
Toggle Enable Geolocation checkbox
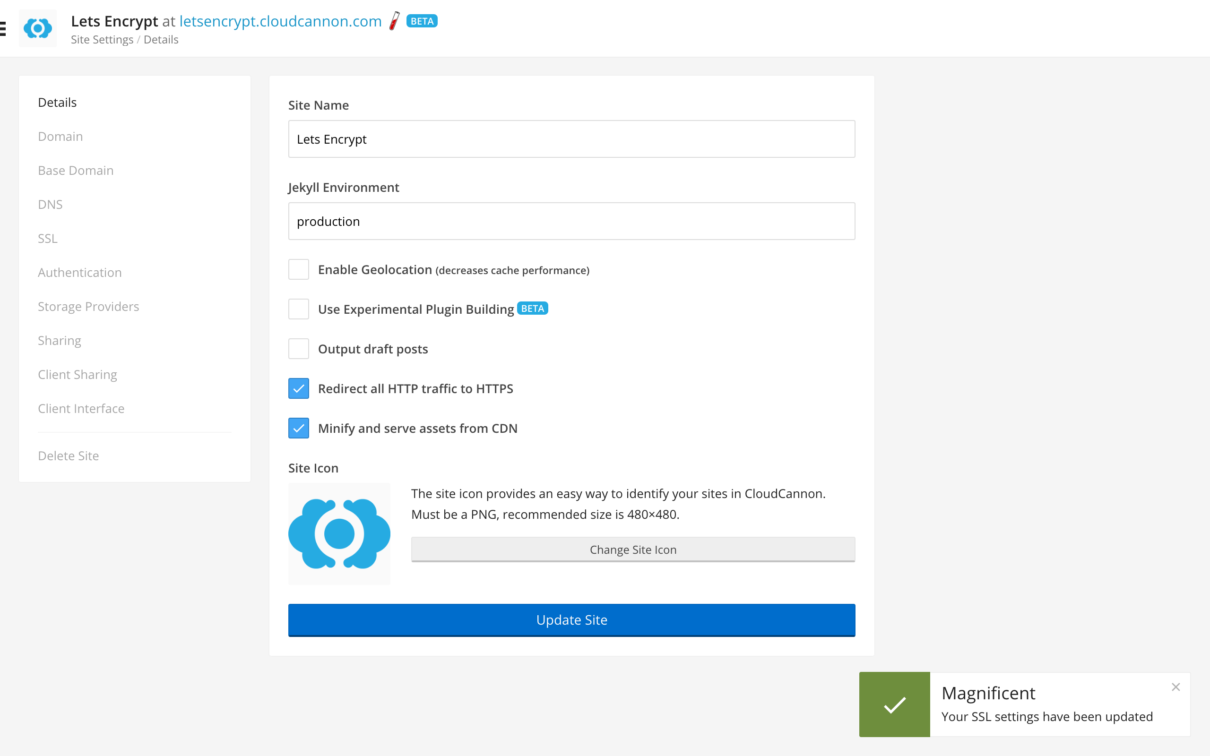(x=299, y=270)
